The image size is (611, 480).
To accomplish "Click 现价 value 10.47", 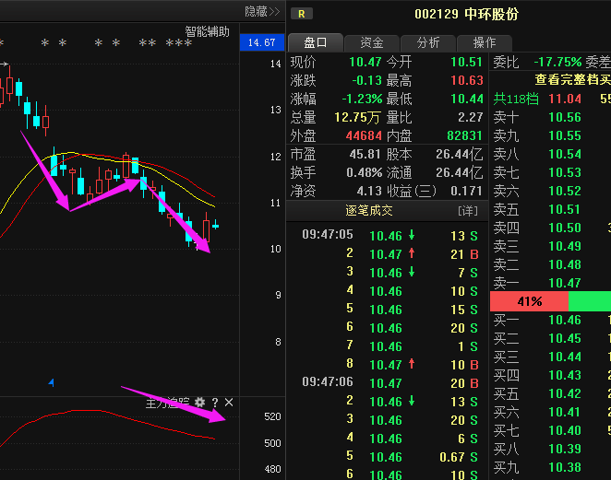I will tap(365, 62).
